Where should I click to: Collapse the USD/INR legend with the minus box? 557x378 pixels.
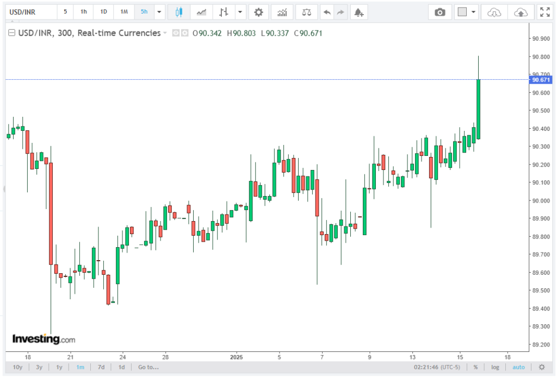tap(12, 33)
